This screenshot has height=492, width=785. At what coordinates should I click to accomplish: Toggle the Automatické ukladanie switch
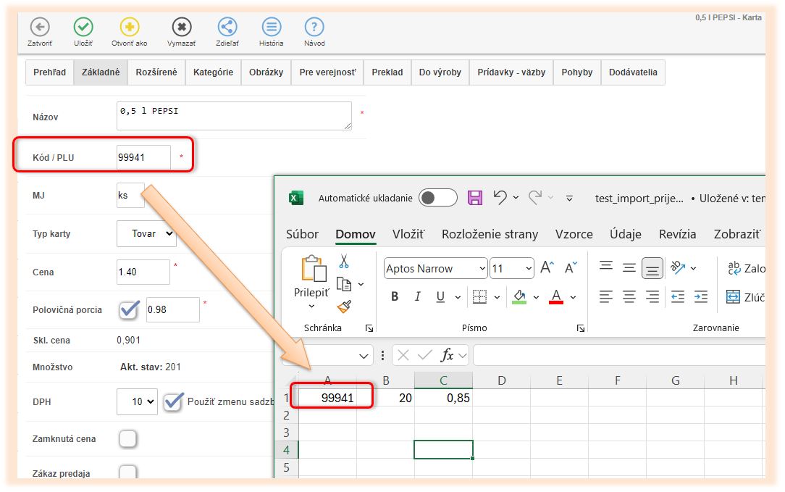click(438, 198)
